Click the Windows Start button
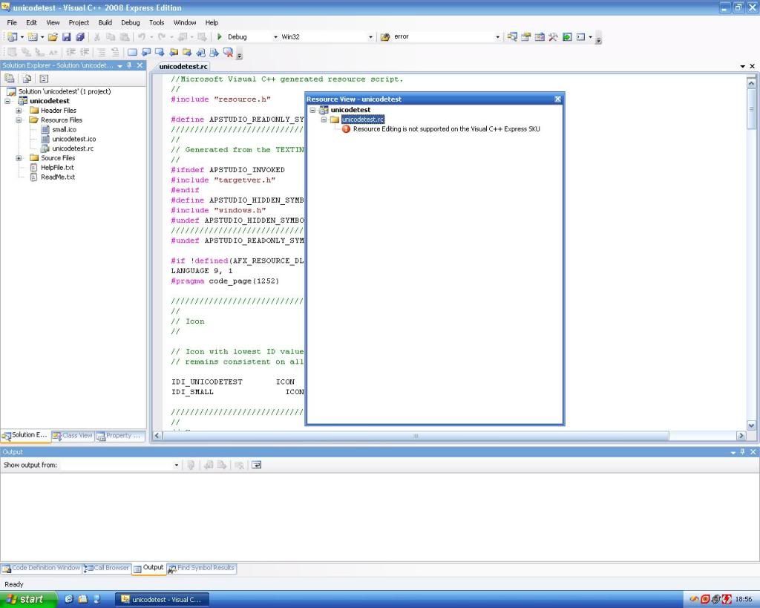This screenshot has width=760, height=608. (x=28, y=599)
